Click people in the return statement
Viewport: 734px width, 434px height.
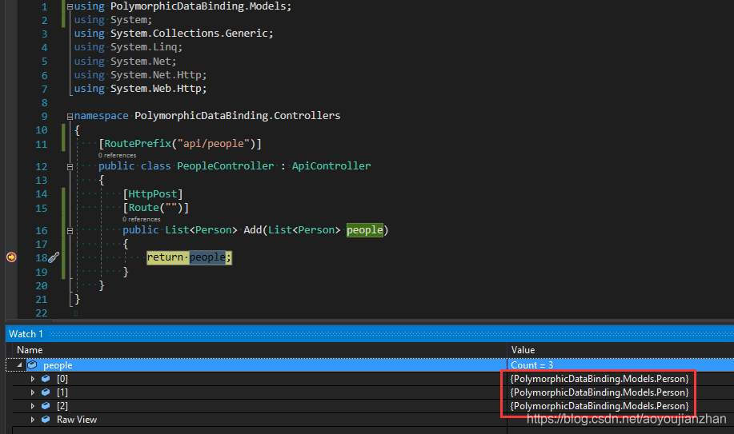pyautogui.click(x=207, y=257)
